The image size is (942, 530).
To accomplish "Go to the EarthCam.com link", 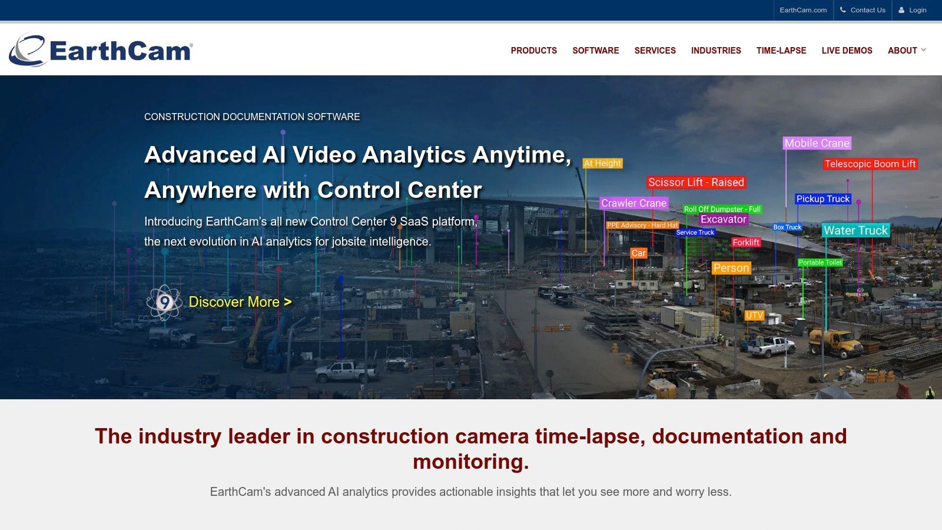I will pyautogui.click(x=803, y=10).
